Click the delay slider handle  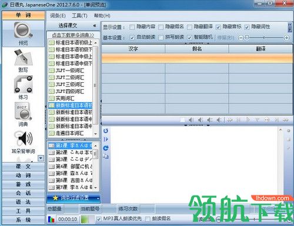point(247,37)
